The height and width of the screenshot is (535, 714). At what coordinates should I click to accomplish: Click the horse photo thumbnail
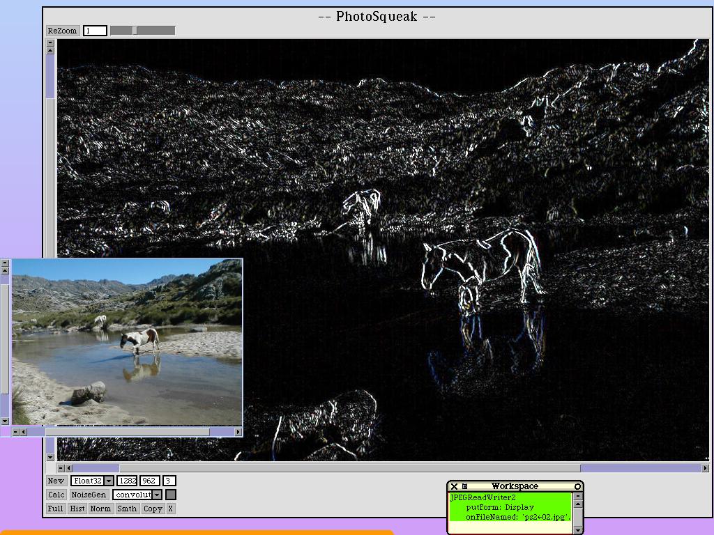[x=127, y=342]
